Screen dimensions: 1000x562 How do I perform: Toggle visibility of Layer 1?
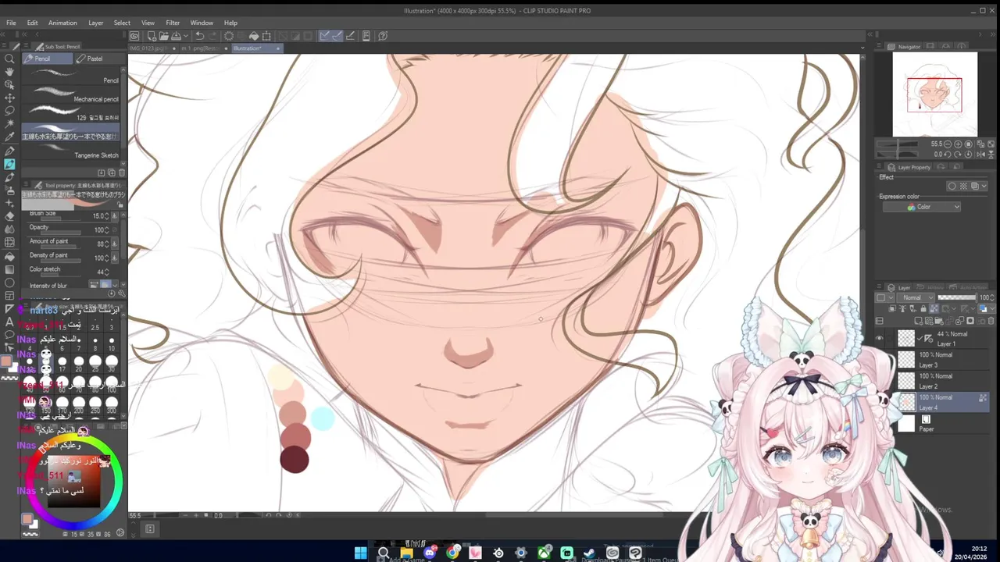click(880, 338)
